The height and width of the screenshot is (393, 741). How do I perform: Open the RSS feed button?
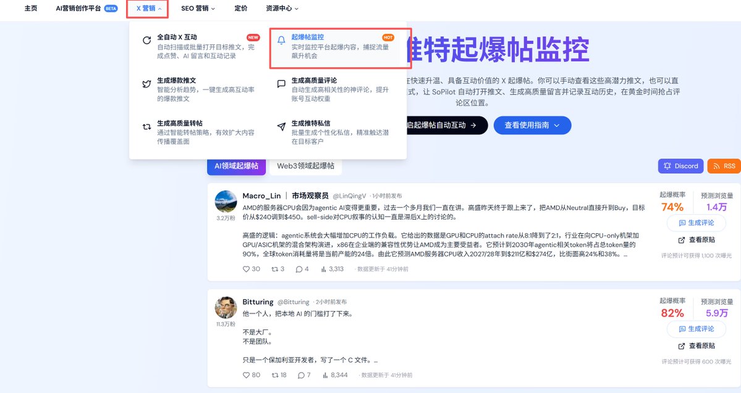pos(724,166)
